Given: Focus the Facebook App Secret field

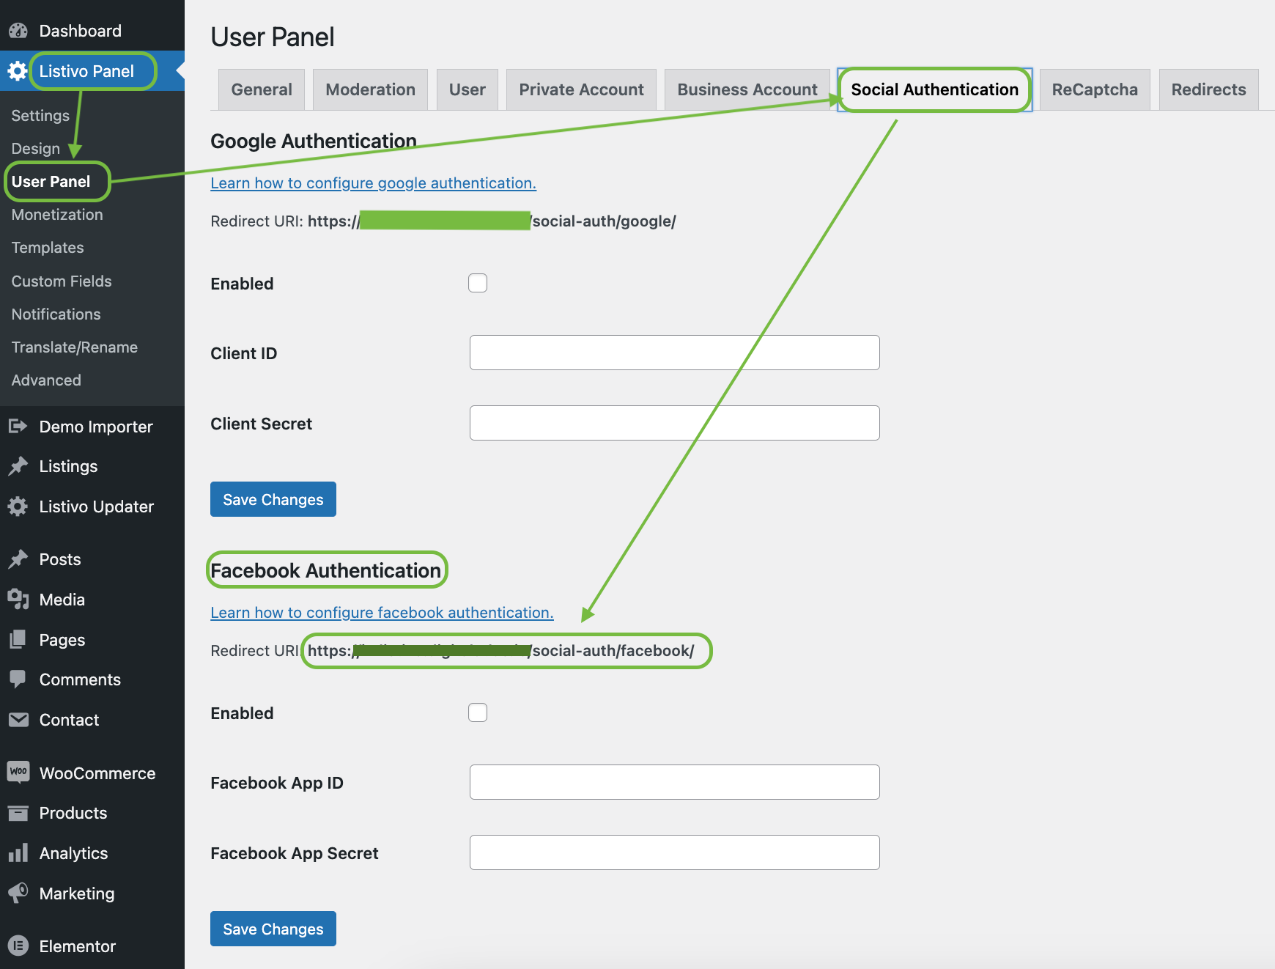Looking at the screenshot, I should click(x=675, y=852).
